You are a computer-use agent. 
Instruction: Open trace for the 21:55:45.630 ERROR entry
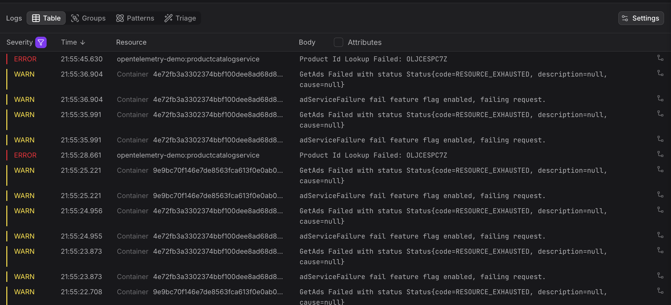(x=661, y=58)
